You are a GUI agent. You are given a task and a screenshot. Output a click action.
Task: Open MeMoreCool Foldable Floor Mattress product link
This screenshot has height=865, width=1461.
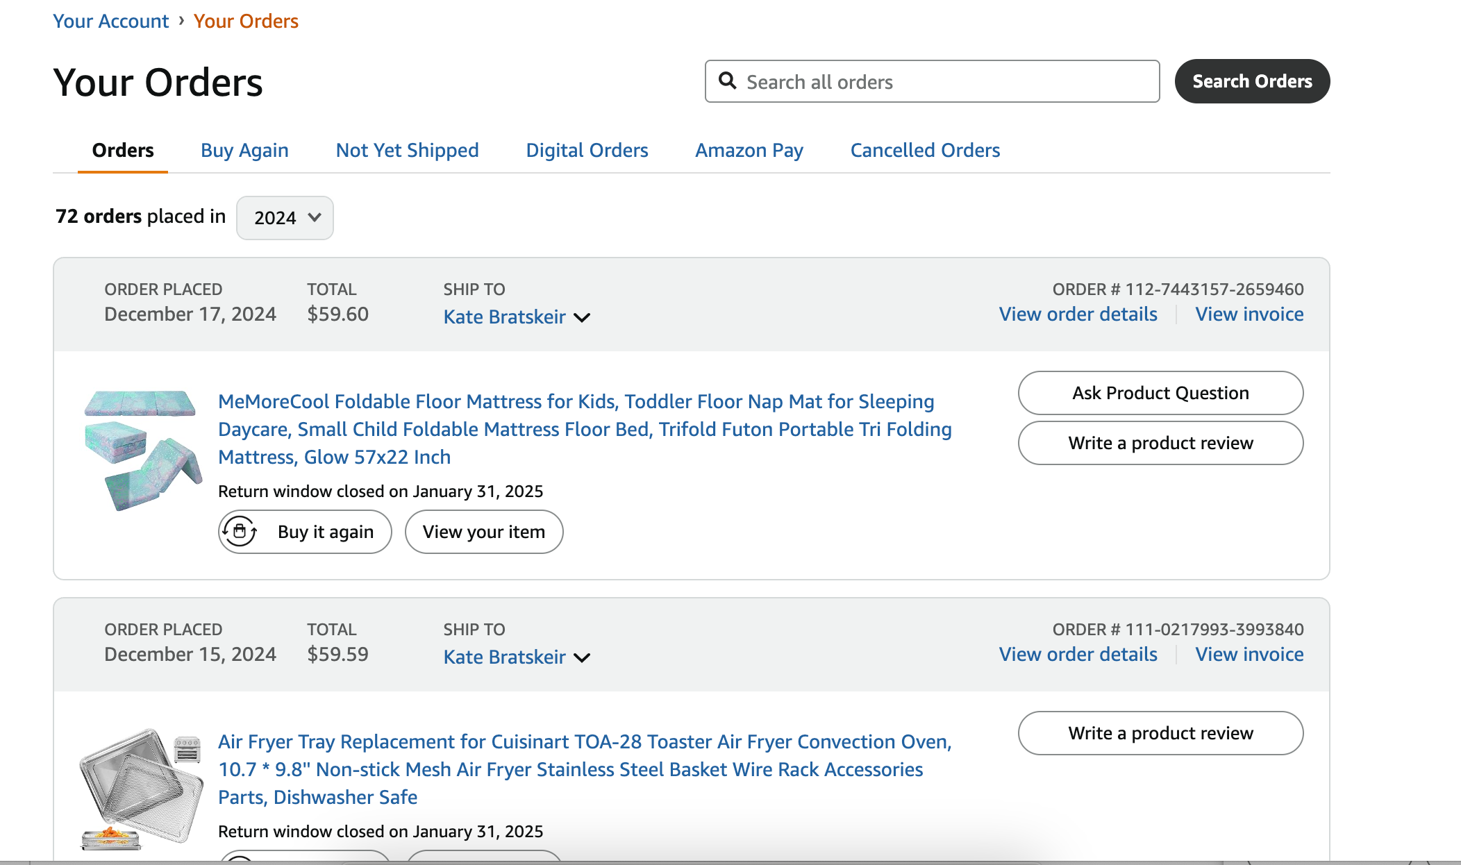click(585, 429)
